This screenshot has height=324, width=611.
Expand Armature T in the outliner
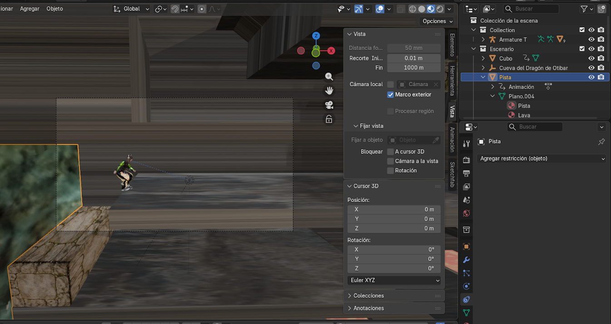[483, 40]
